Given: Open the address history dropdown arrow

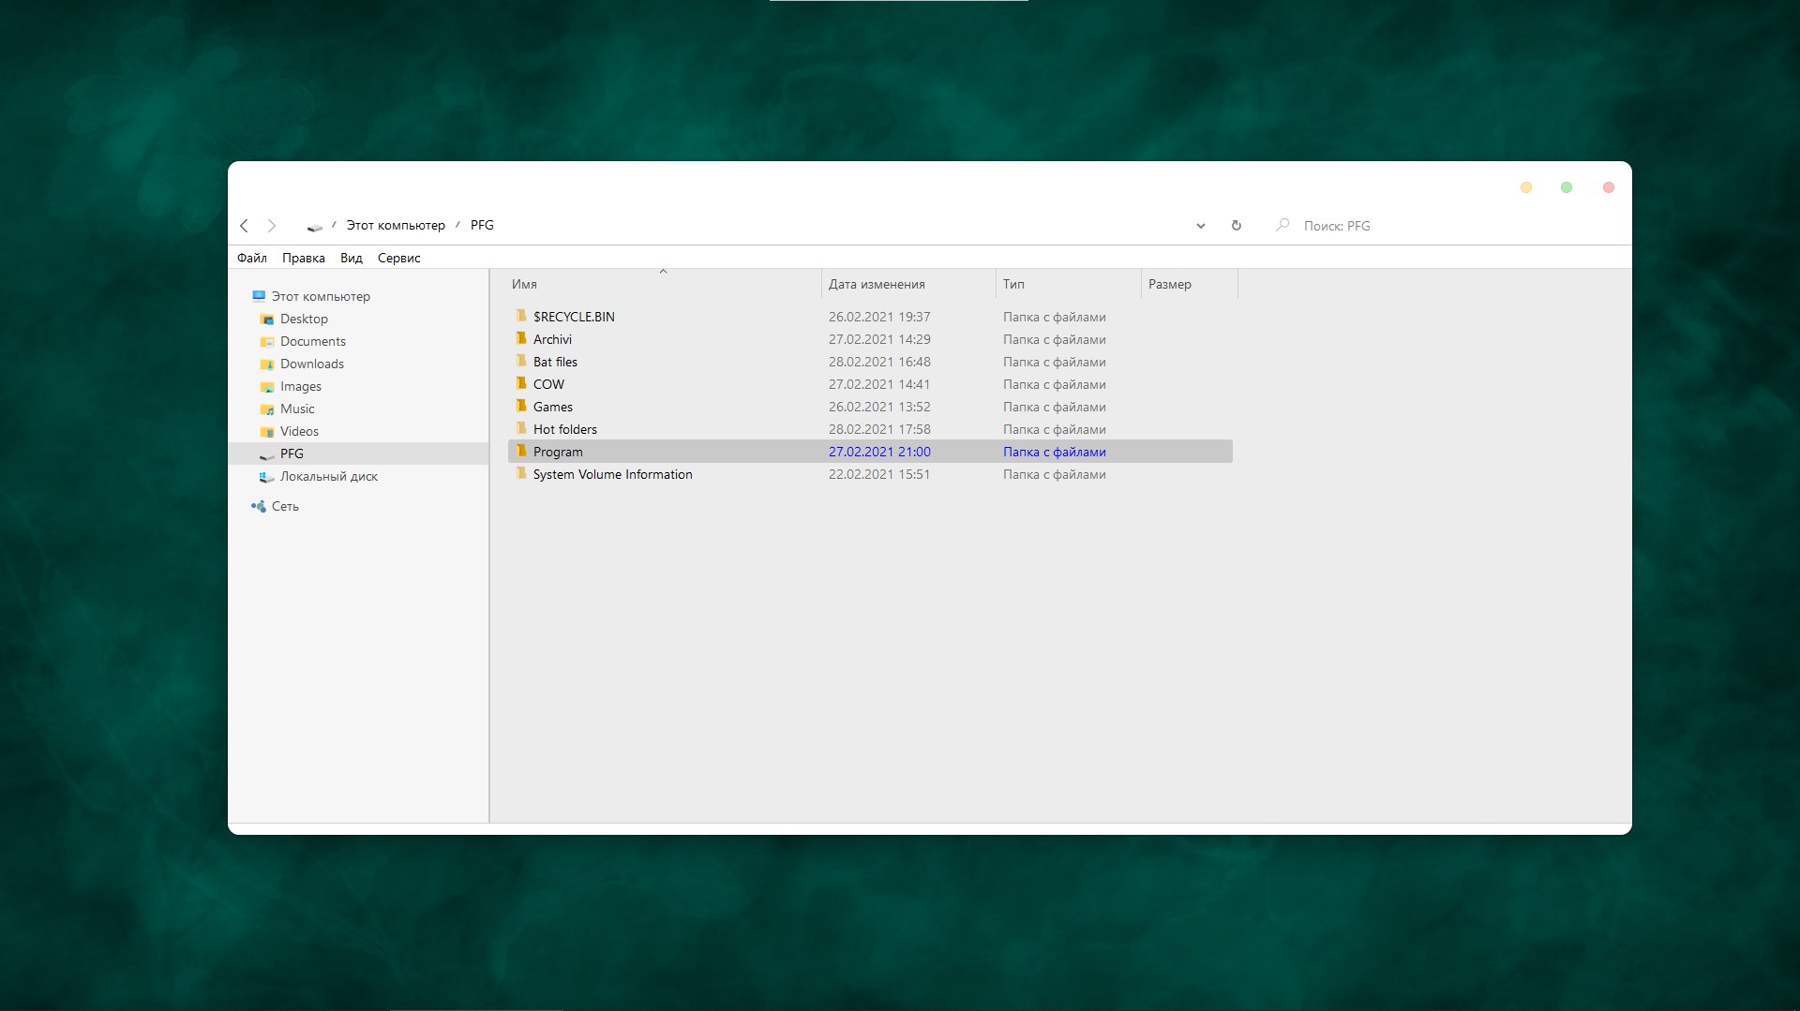Looking at the screenshot, I should pos(1200,226).
